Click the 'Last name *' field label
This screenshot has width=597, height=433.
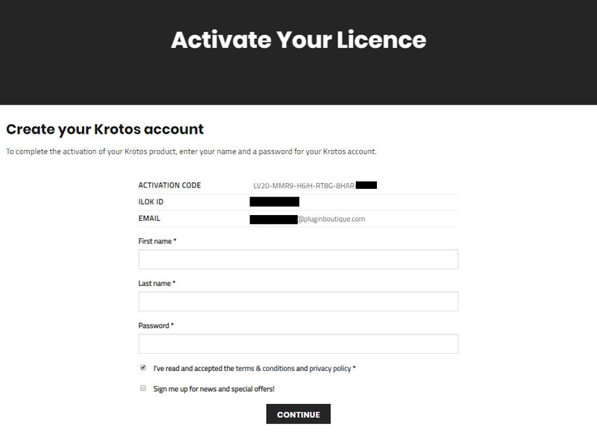pos(157,284)
